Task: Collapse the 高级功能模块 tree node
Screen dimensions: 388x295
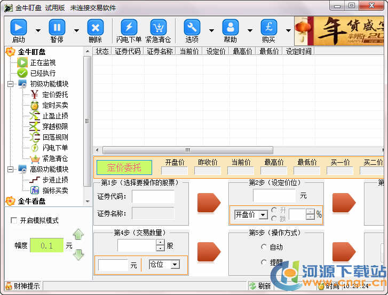Action: 10,170
